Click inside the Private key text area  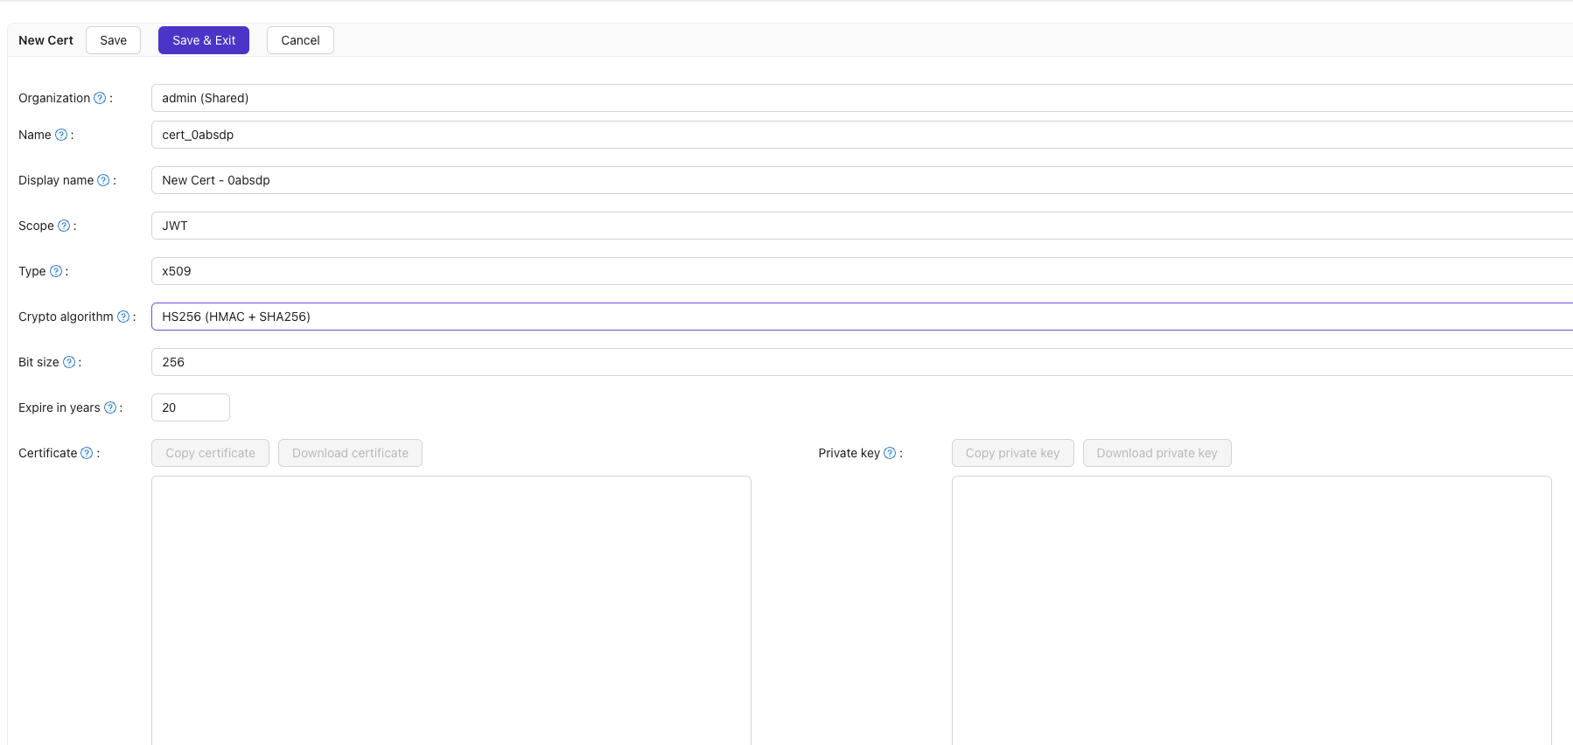point(1252,610)
